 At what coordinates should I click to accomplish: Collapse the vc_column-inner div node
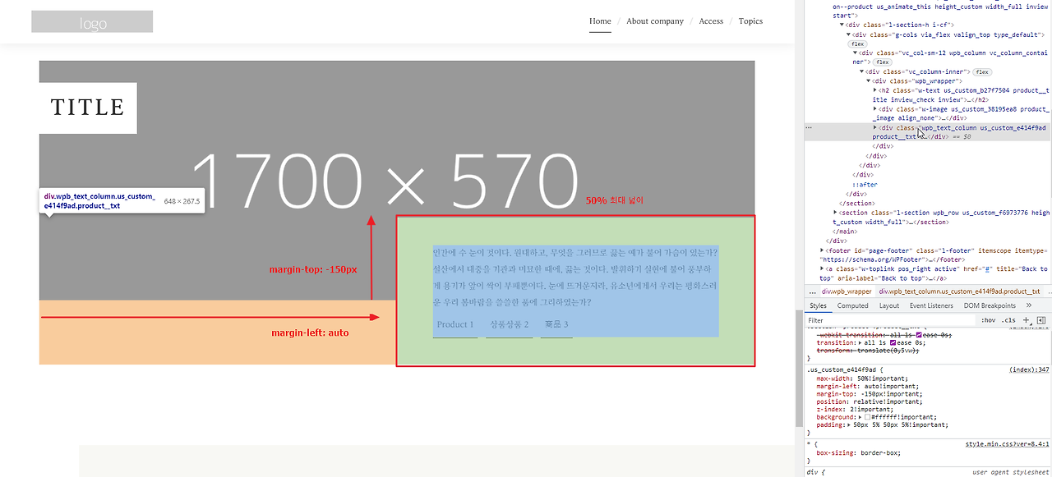click(861, 71)
